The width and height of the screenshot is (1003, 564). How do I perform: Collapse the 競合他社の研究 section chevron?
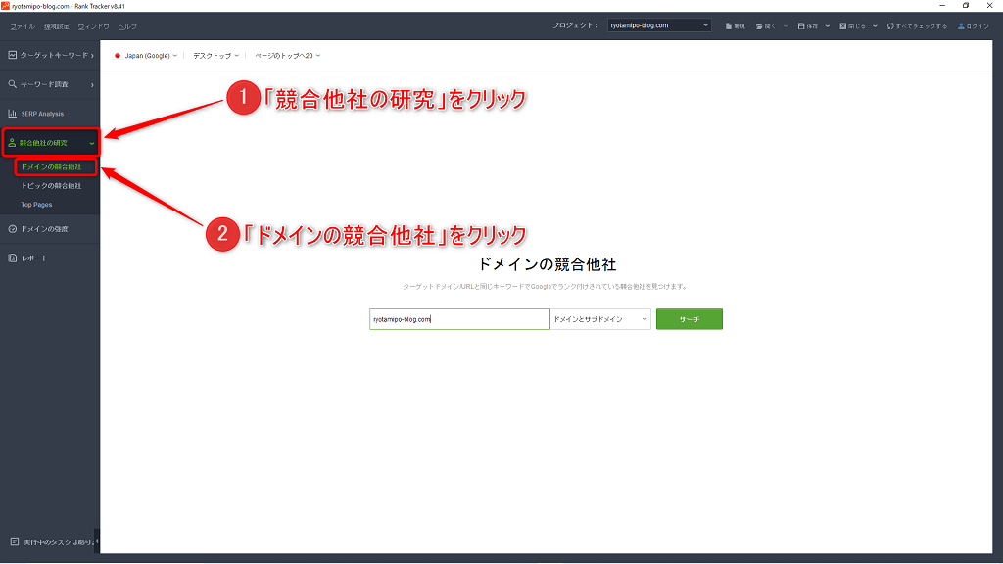pyautogui.click(x=91, y=143)
